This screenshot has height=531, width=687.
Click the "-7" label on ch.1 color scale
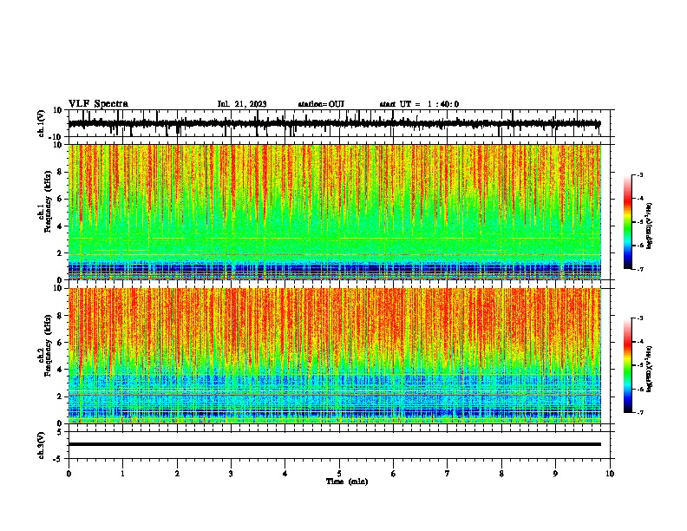click(639, 269)
